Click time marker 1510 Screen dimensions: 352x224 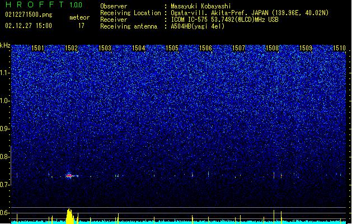pyautogui.click(x=339, y=48)
